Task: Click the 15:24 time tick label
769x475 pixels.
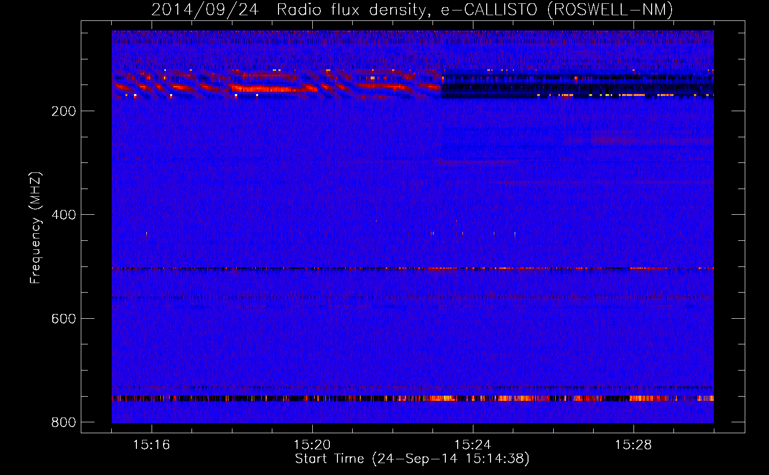Action: coord(473,445)
